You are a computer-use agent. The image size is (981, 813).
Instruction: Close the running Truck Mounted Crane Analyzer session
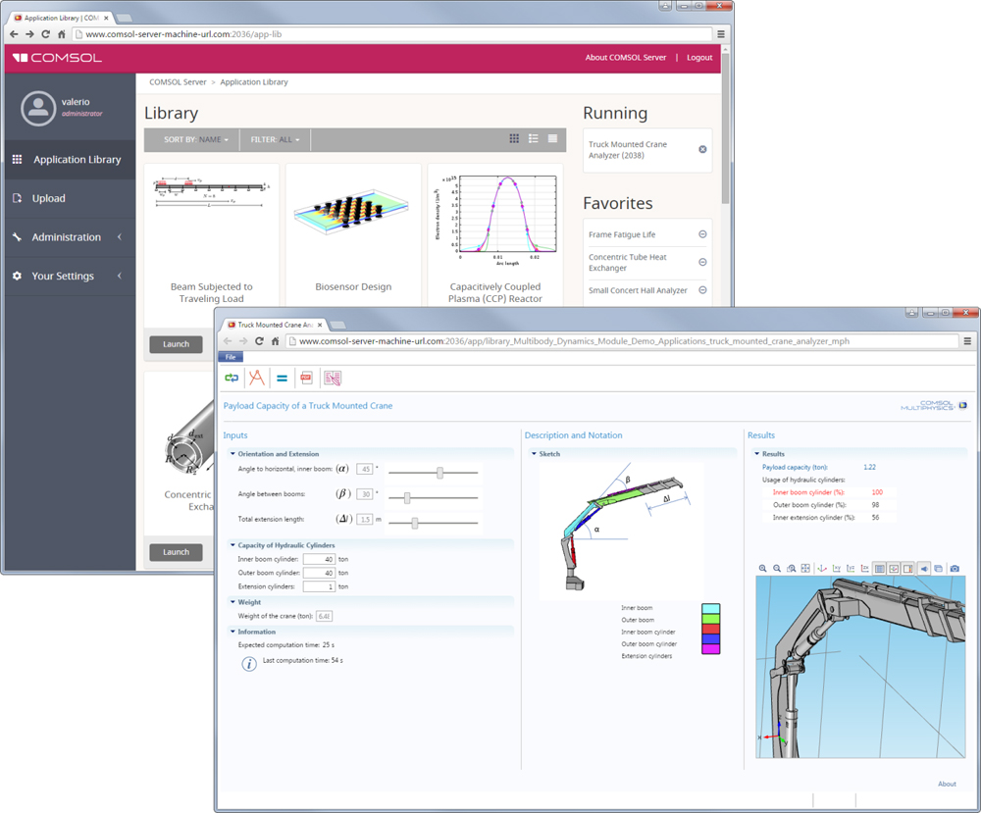tap(702, 149)
